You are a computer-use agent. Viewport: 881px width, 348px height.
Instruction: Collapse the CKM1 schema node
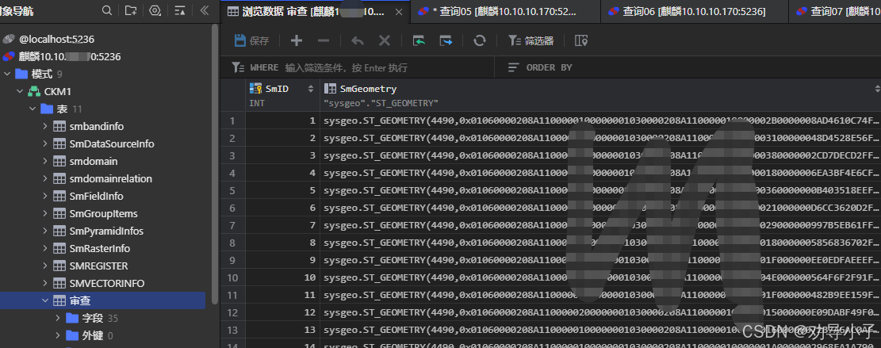click(x=21, y=91)
